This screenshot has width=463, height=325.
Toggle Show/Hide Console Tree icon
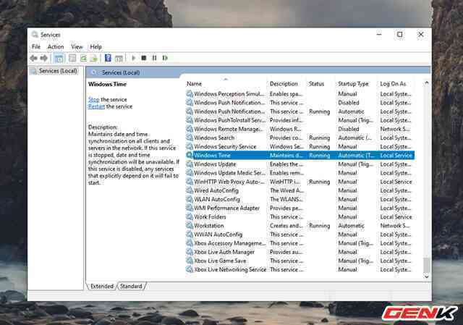click(59, 58)
